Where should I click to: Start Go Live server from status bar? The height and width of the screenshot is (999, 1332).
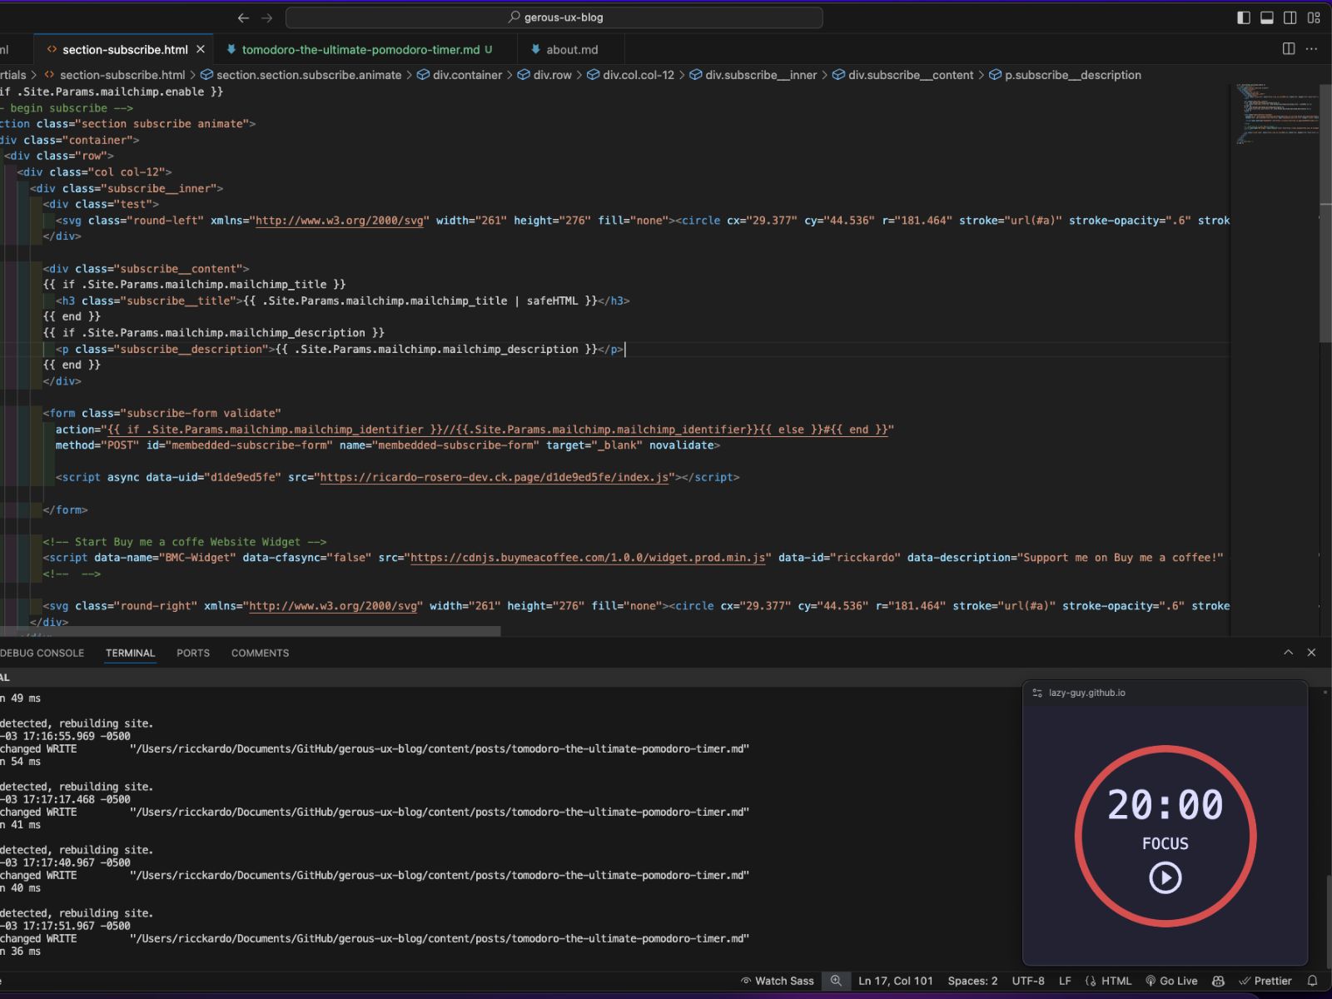1171,981
